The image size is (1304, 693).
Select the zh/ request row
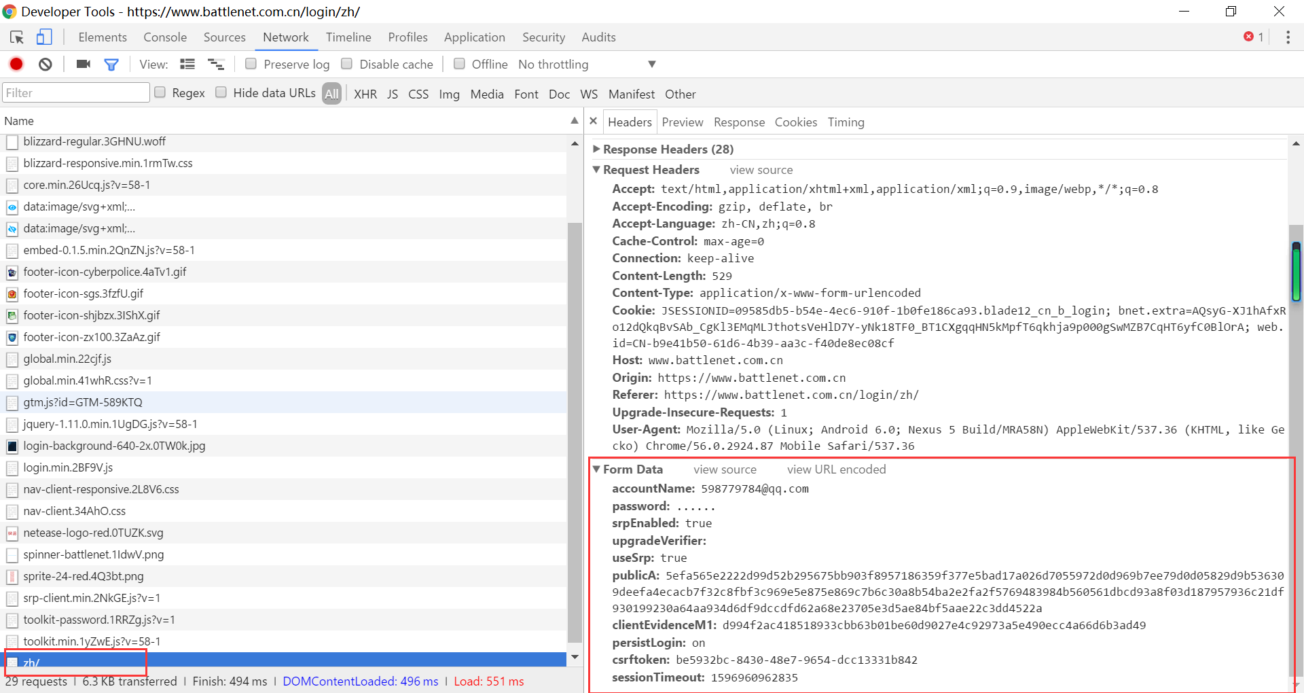283,660
